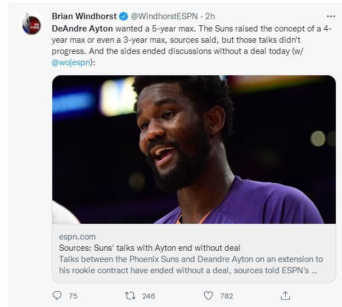Image resolution: width=342 pixels, height=307 pixels.
Task: Click the 75 replies count
Action: (73, 296)
